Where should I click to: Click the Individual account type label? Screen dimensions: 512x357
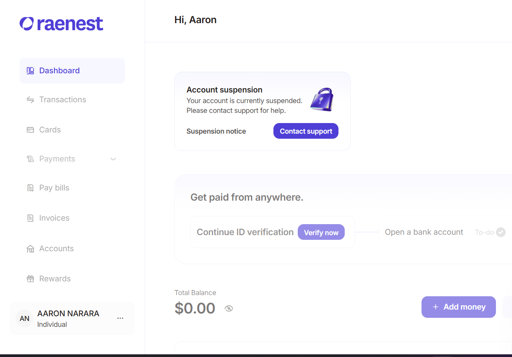point(52,324)
